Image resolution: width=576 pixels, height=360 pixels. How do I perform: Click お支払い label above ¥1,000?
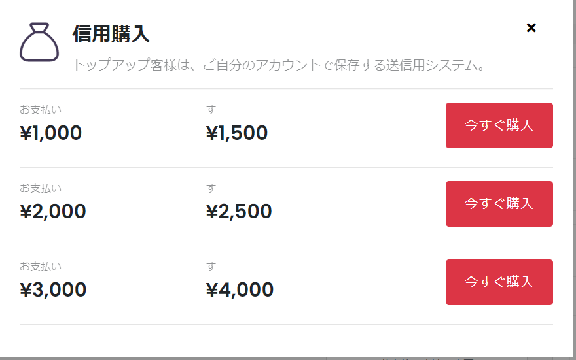pos(41,110)
